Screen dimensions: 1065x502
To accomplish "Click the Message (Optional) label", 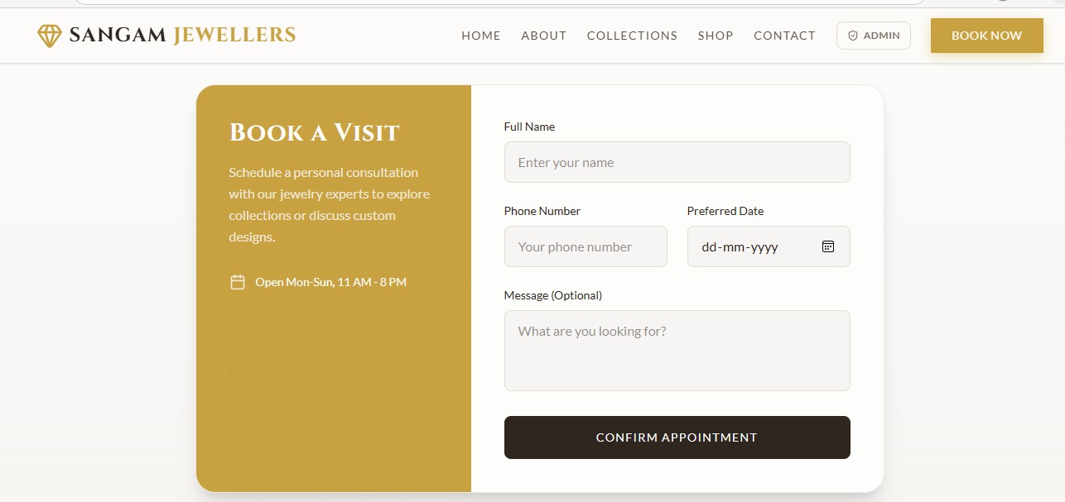I will [553, 295].
